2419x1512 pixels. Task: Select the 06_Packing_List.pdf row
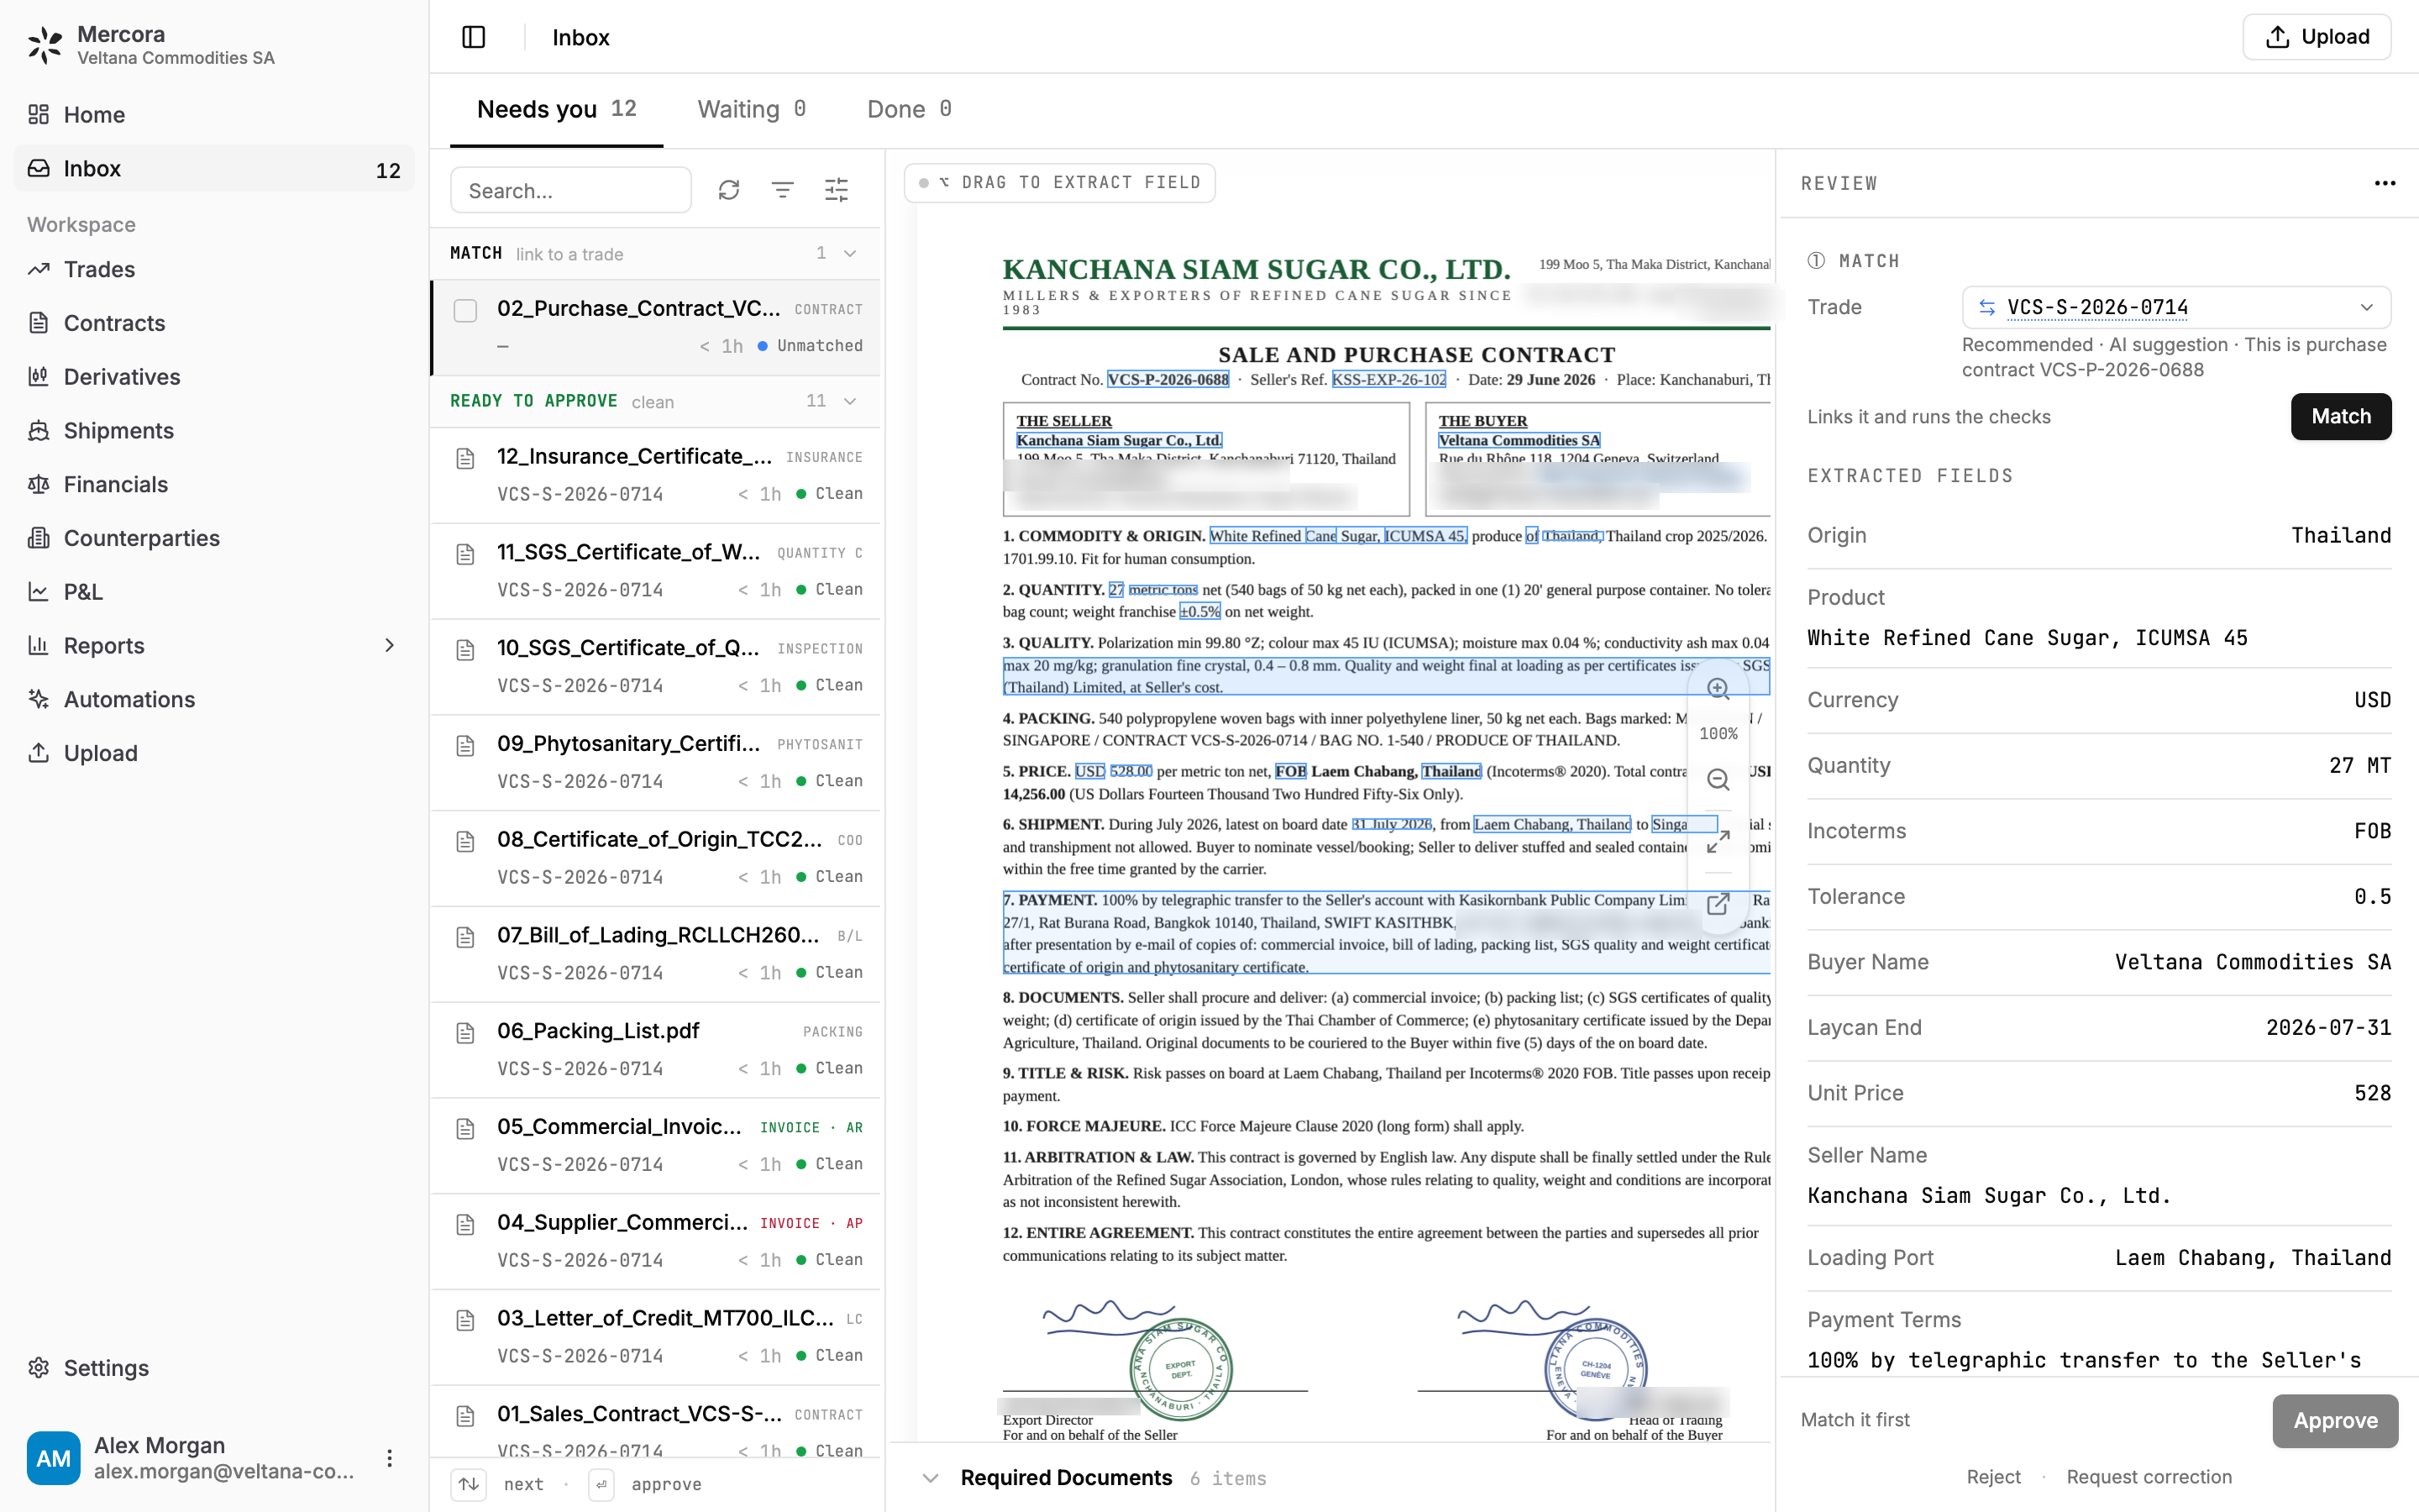[x=656, y=1050]
